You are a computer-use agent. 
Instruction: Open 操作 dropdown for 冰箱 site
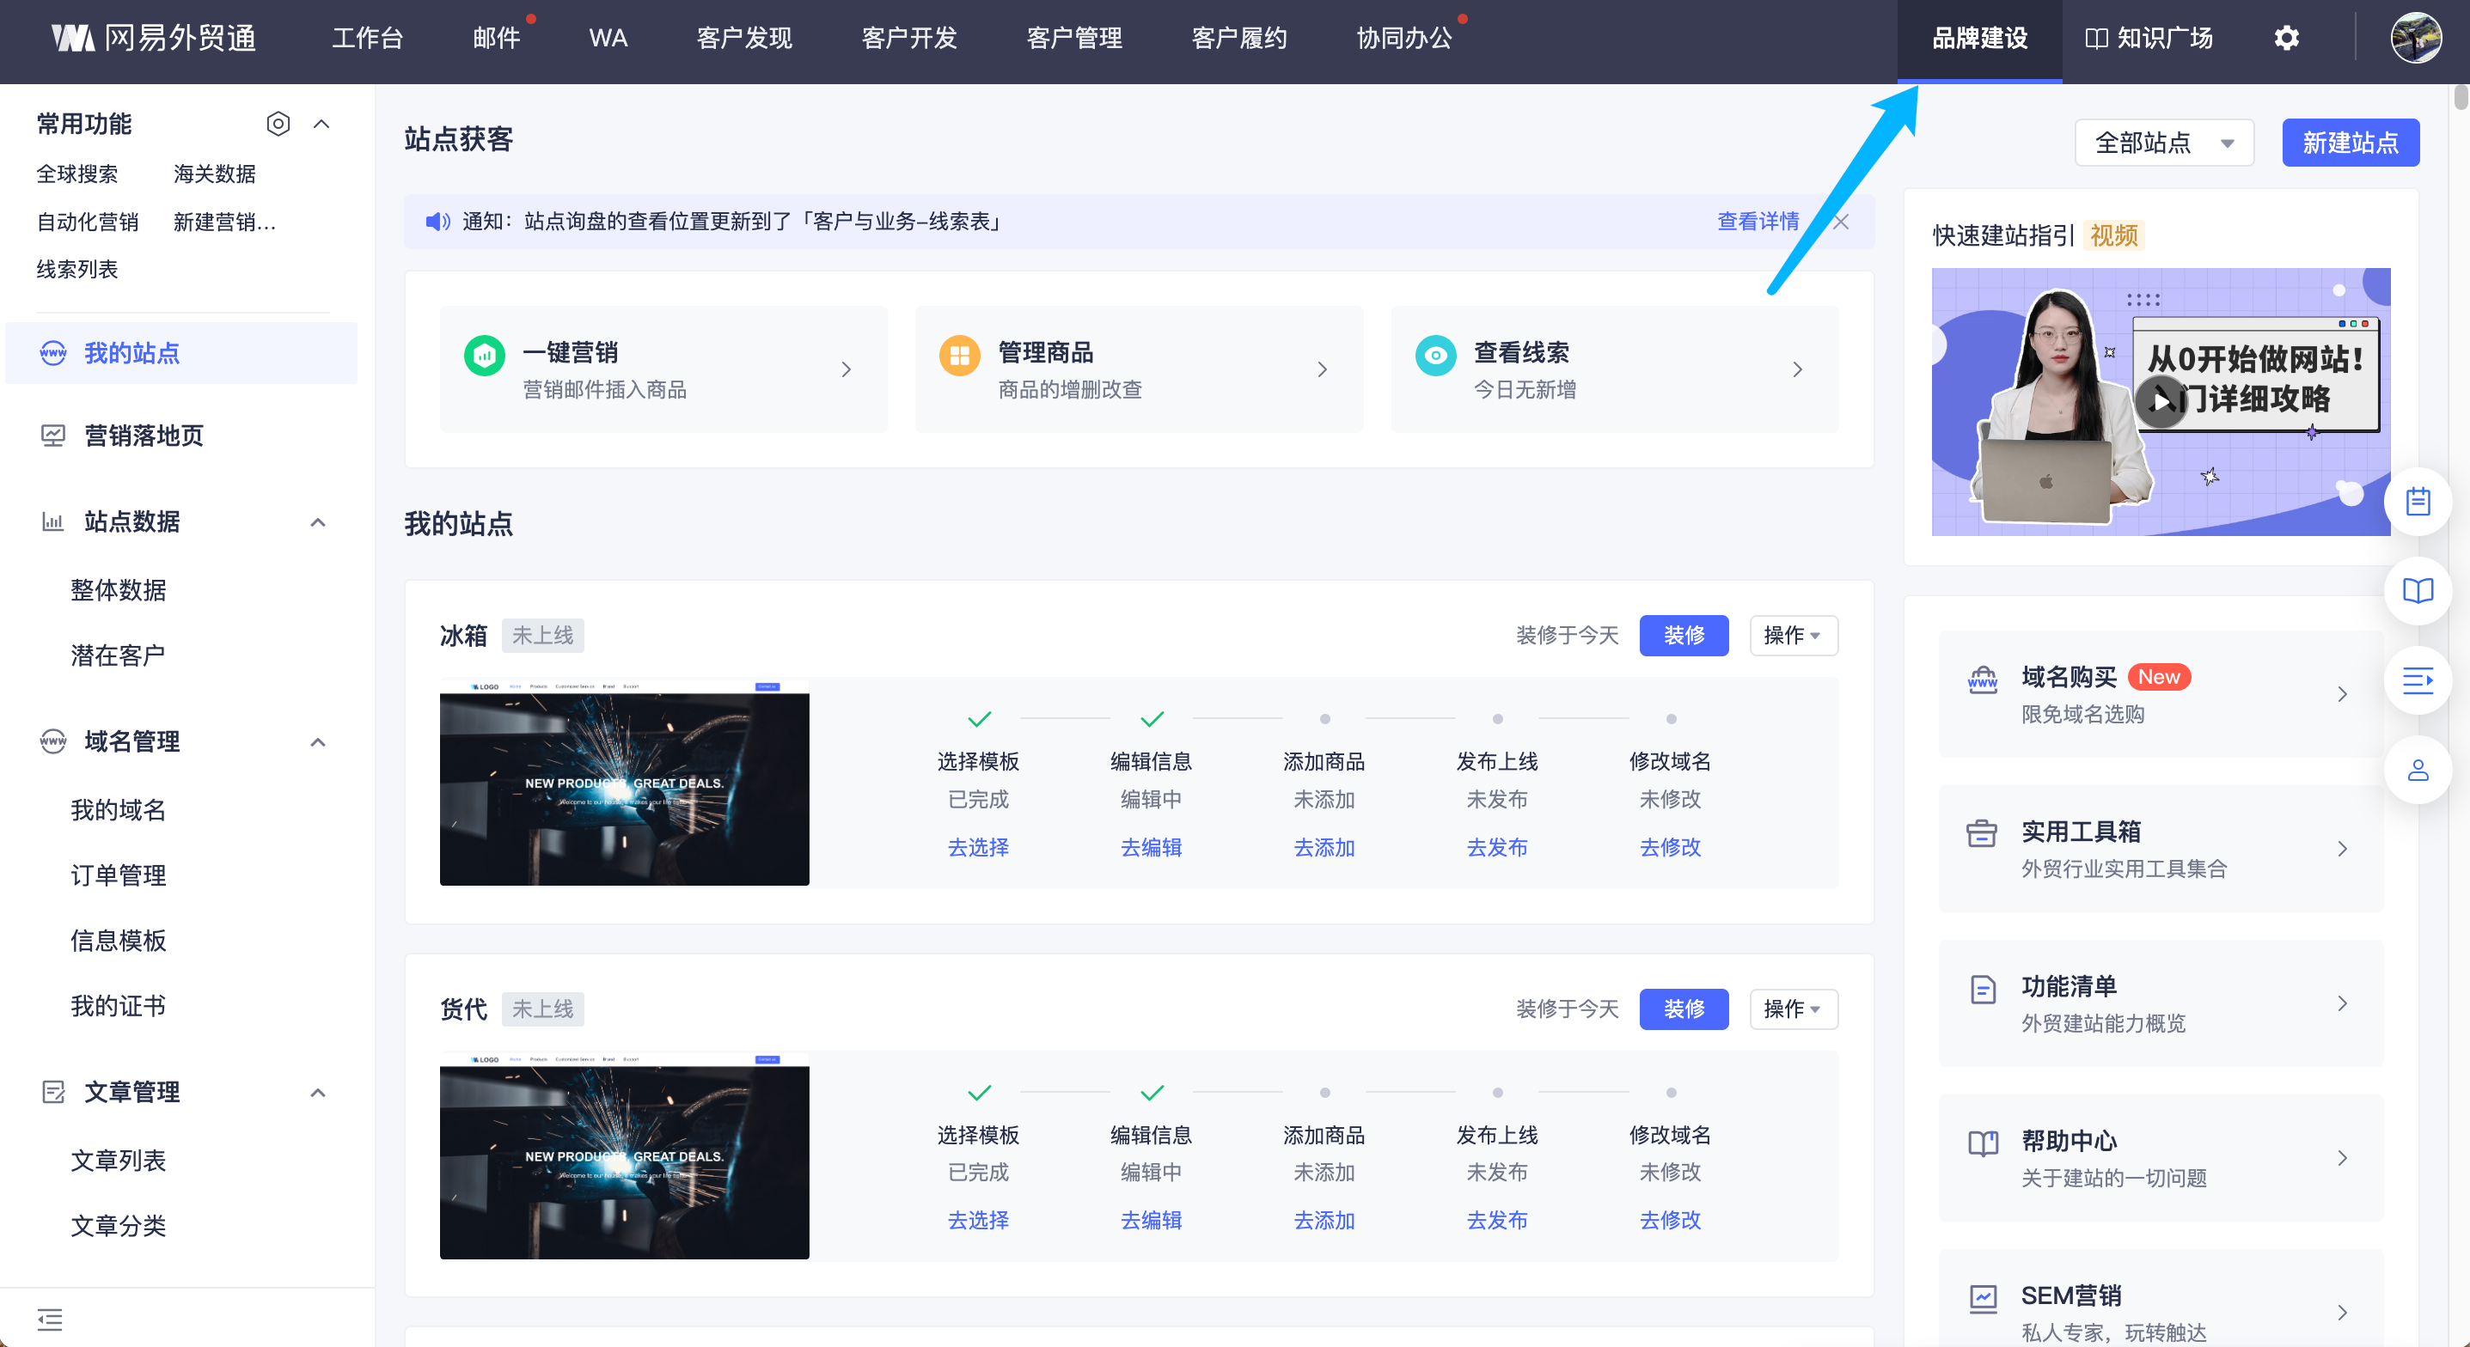pyautogui.click(x=1792, y=636)
